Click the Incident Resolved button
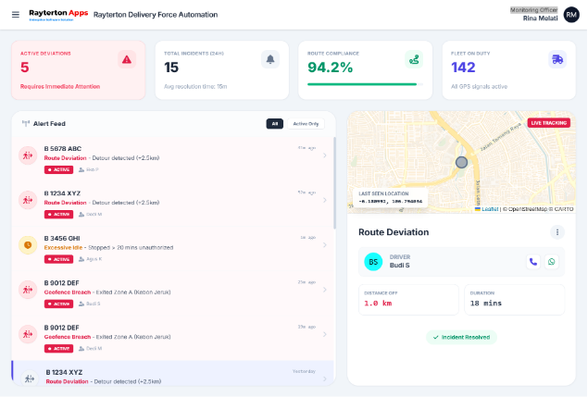 point(461,338)
